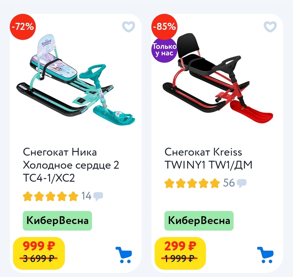Screen dimensions: 293x277
Task: Click the -72% discount badge
Action: point(23,27)
